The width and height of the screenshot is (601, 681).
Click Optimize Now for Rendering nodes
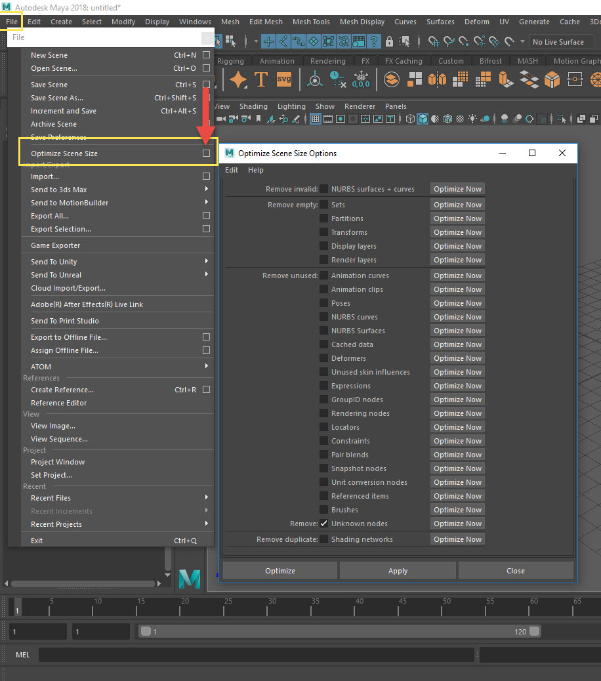coord(458,413)
